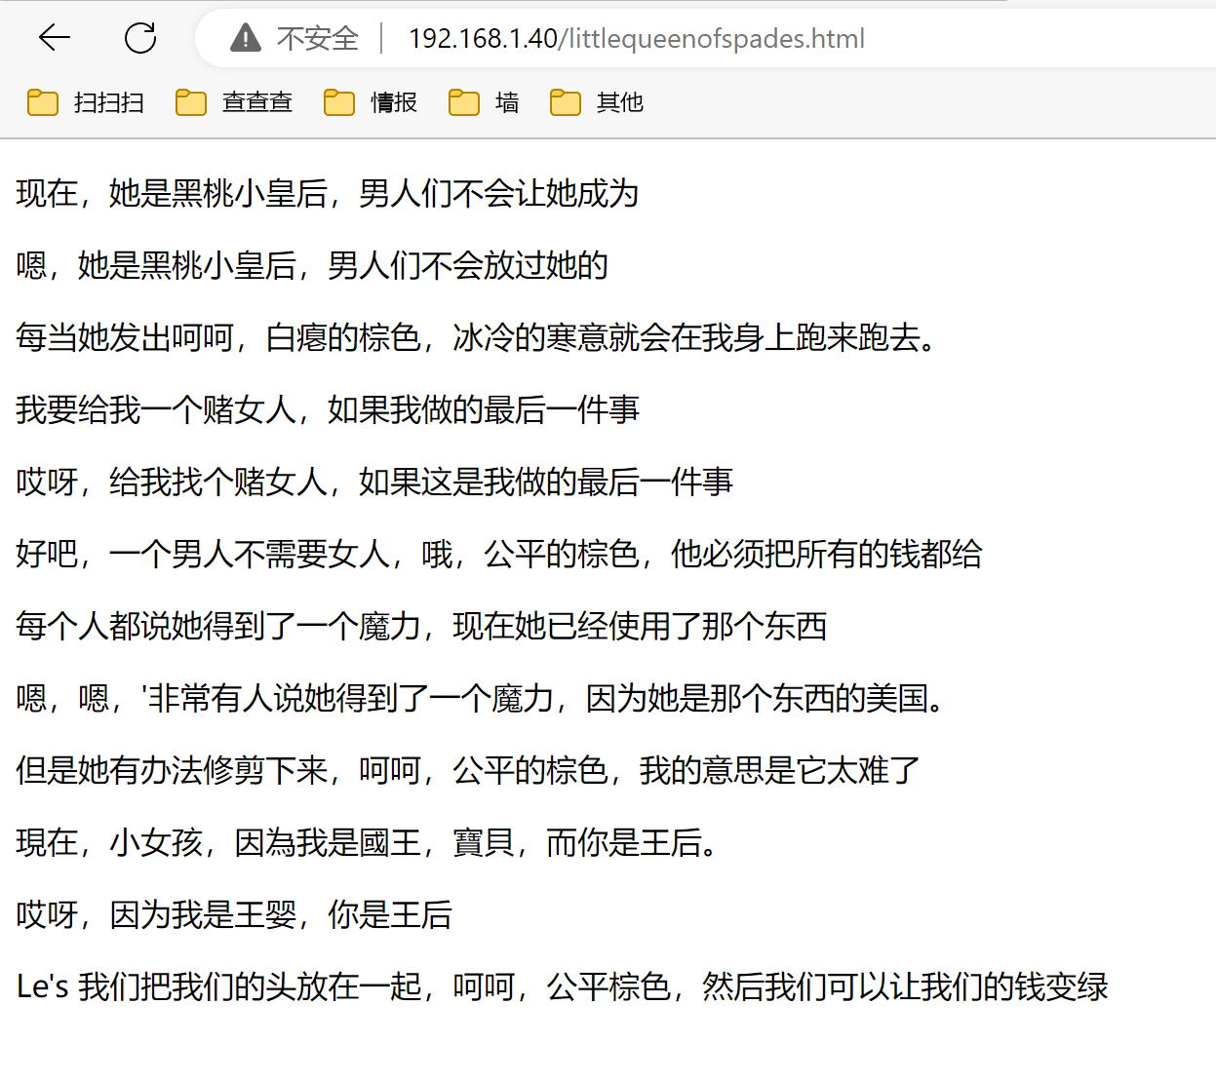
Task: Click the 不安全 security label
Action: [318, 38]
